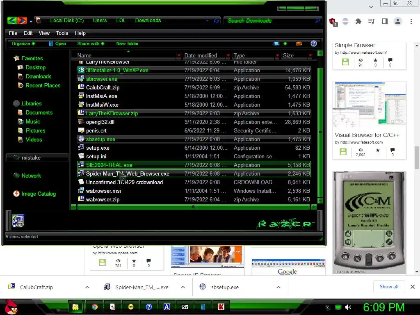Click the forward navigation arrow in Explorer

pyautogui.click(x=22, y=21)
